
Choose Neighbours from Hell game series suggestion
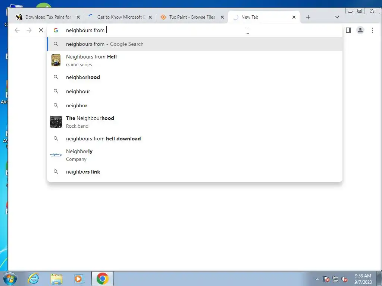click(x=195, y=60)
